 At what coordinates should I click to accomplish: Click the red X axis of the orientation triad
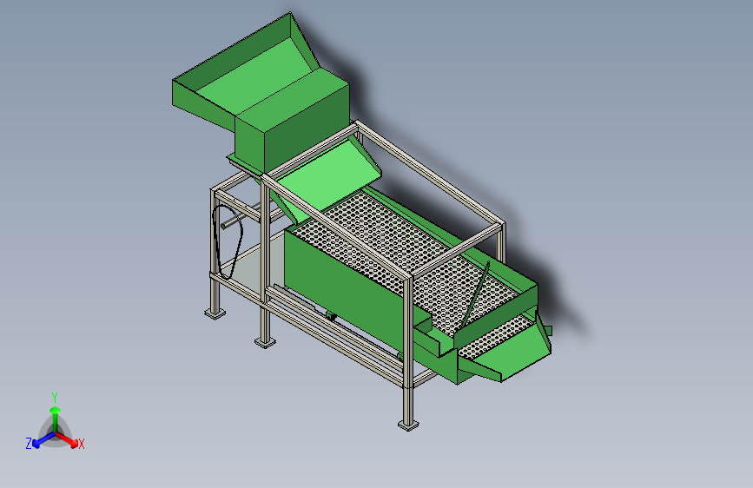tap(67, 439)
